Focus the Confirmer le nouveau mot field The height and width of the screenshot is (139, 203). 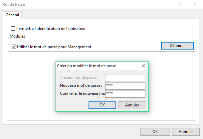tap(125, 94)
